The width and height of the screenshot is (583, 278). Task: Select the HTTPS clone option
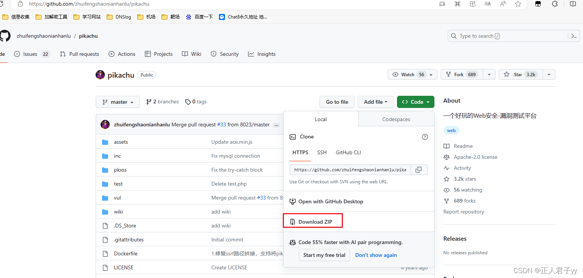pos(300,153)
